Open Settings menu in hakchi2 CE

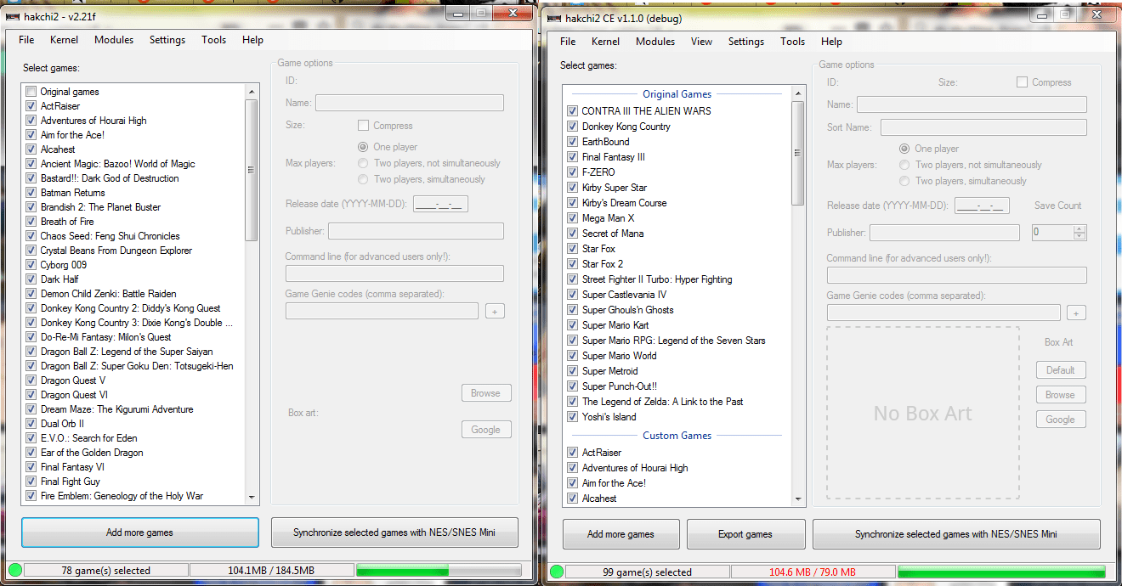point(746,42)
